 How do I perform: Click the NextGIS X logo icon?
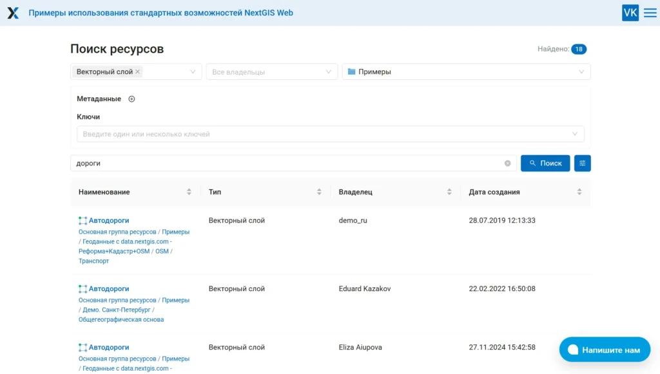(13, 13)
